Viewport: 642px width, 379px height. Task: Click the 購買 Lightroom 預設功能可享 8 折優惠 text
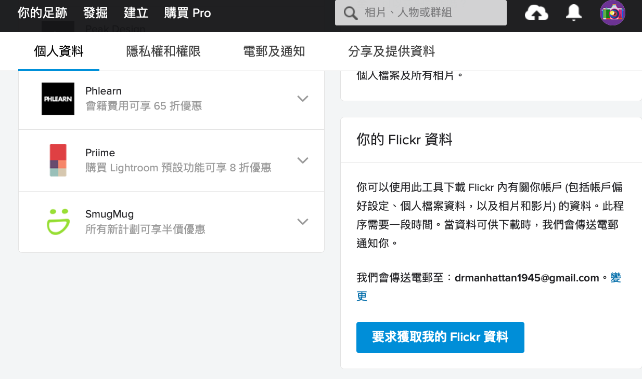point(178,168)
